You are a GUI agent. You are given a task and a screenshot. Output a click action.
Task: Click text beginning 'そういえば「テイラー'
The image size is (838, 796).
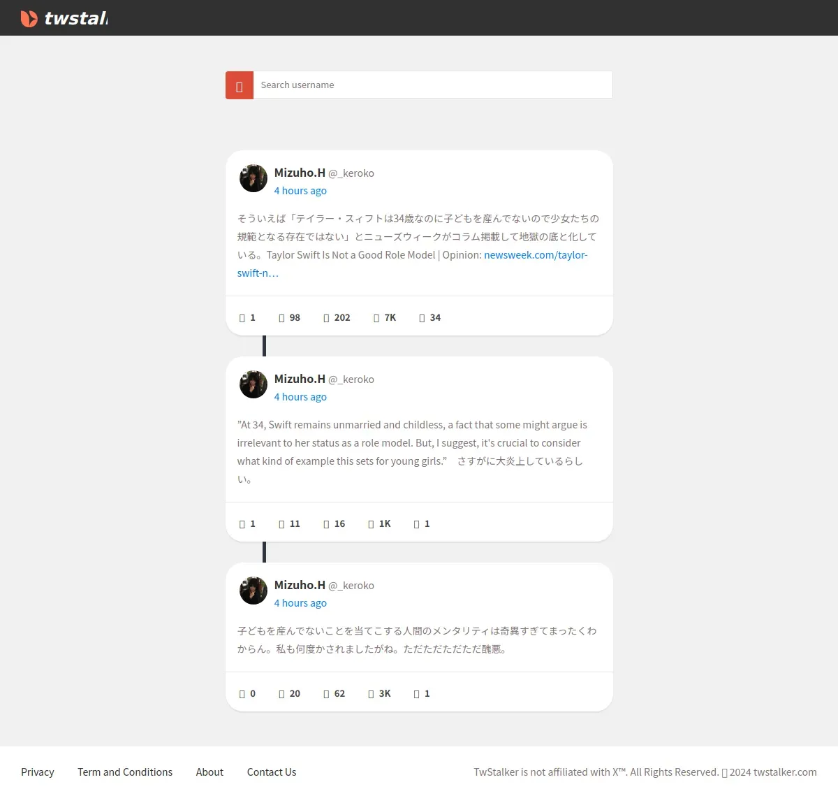click(x=418, y=245)
